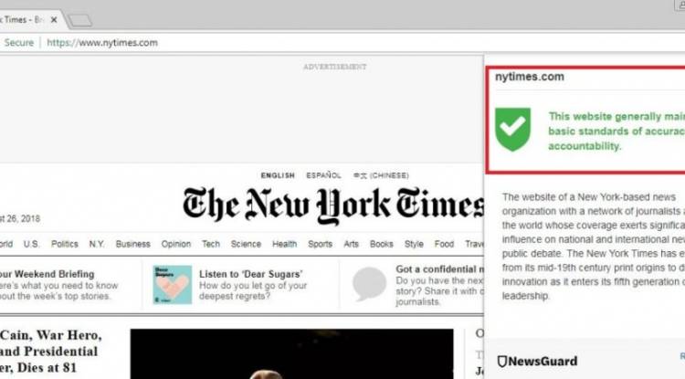This screenshot has height=379, width=685.
Task: Select the English edition link
Action: [278, 175]
